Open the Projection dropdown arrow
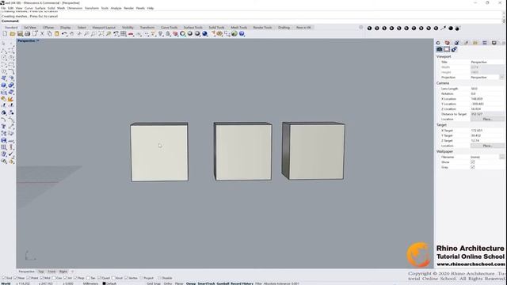Viewport: 507px width, 285px height. point(501,78)
